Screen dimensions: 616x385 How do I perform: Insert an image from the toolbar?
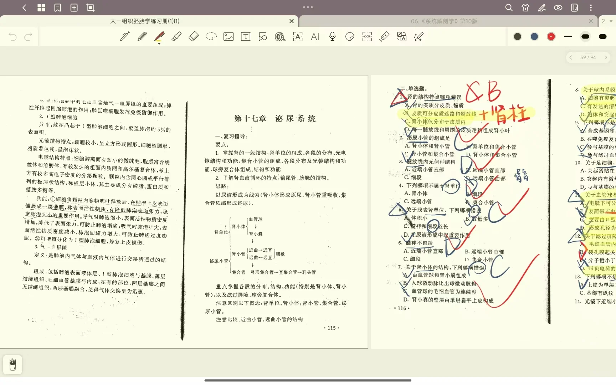coord(228,36)
